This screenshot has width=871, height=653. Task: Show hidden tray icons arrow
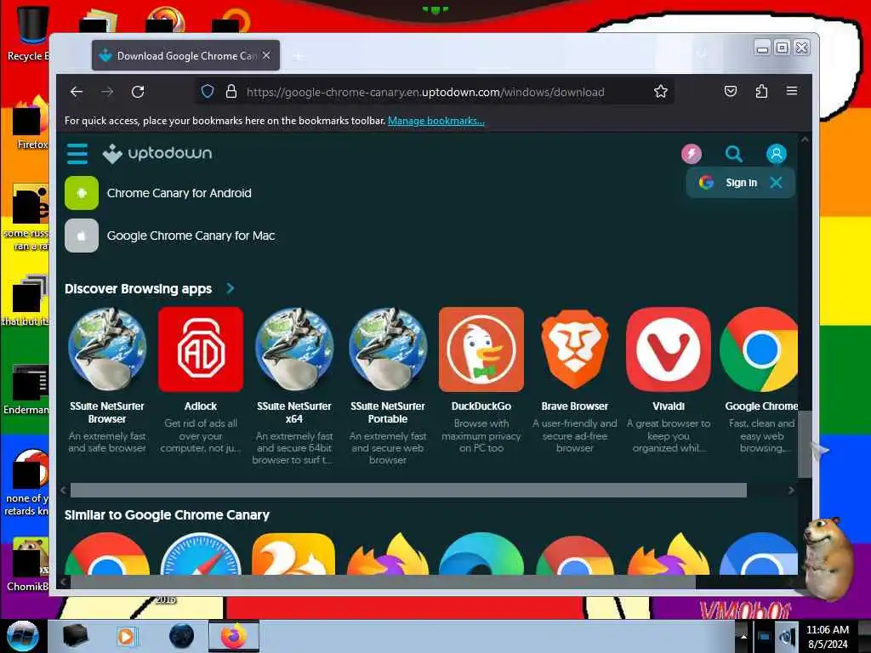coord(743,636)
